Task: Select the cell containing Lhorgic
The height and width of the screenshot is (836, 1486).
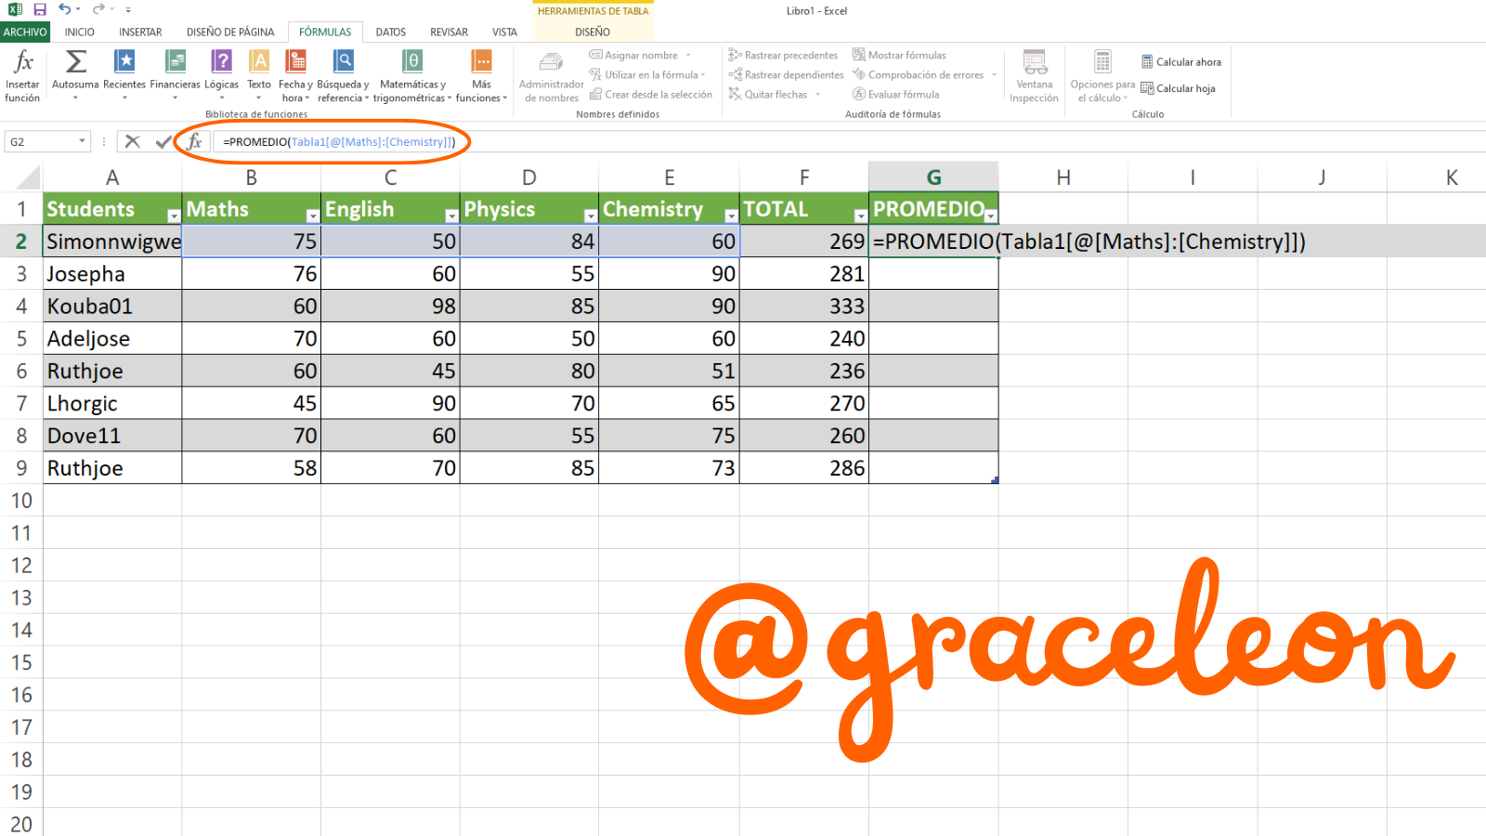Action: point(112,404)
